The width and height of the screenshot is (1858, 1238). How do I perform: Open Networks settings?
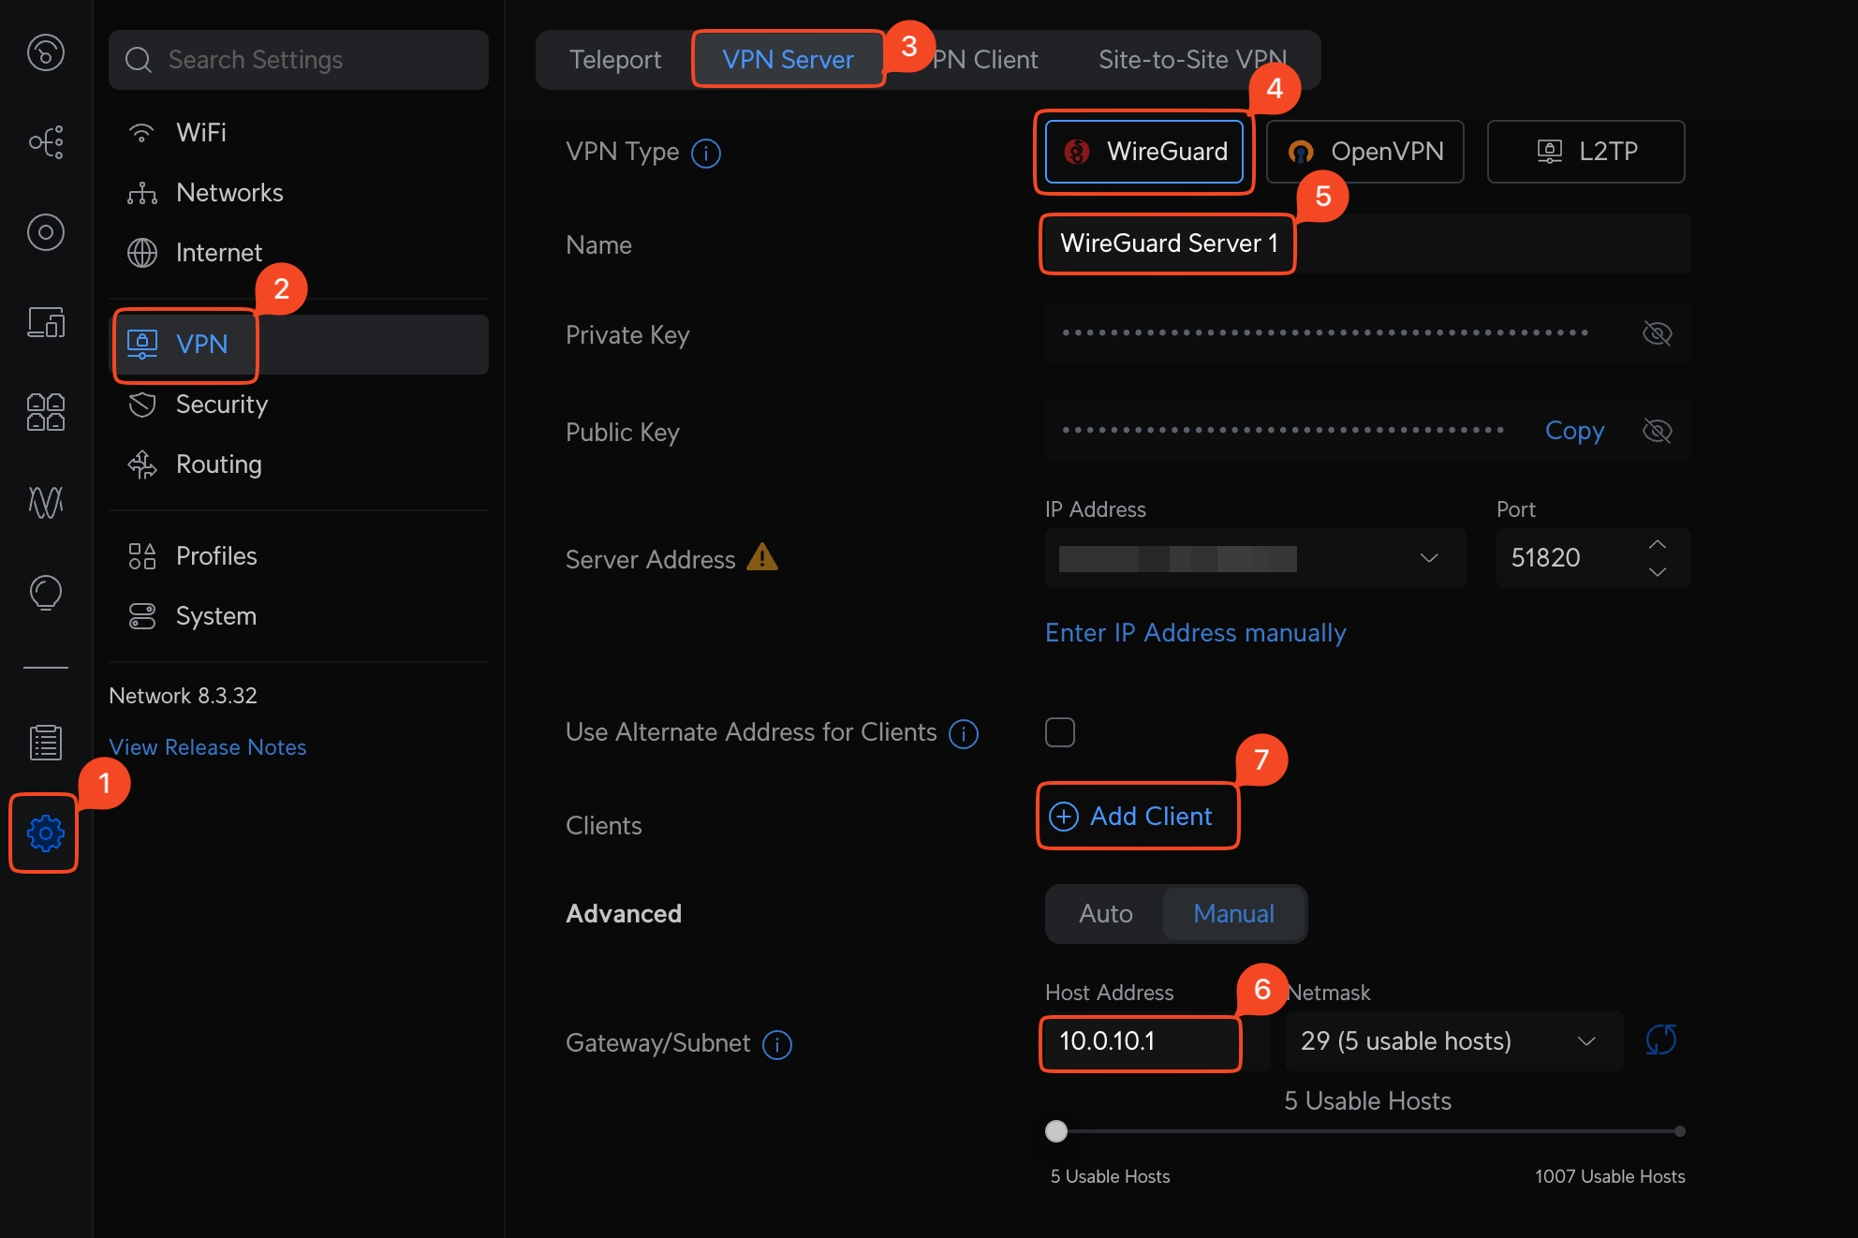tap(299, 193)
